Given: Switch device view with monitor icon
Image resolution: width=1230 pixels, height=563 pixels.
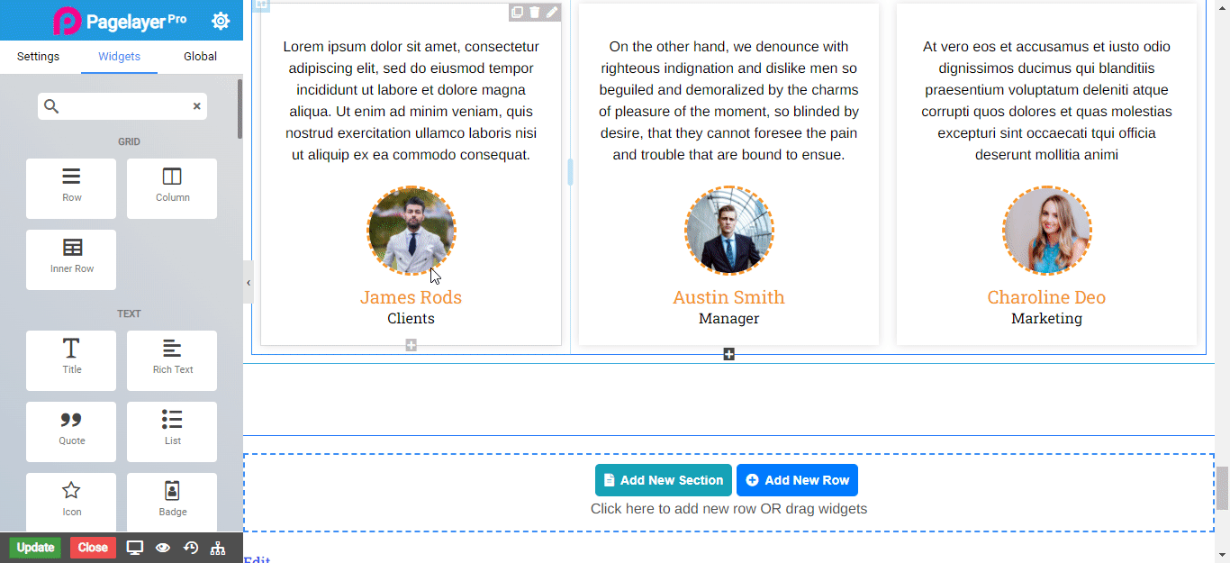Looking at the screenshot, I should (x=135, y=548).
